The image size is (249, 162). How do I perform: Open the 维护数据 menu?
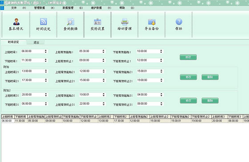(x=96, y=8)
